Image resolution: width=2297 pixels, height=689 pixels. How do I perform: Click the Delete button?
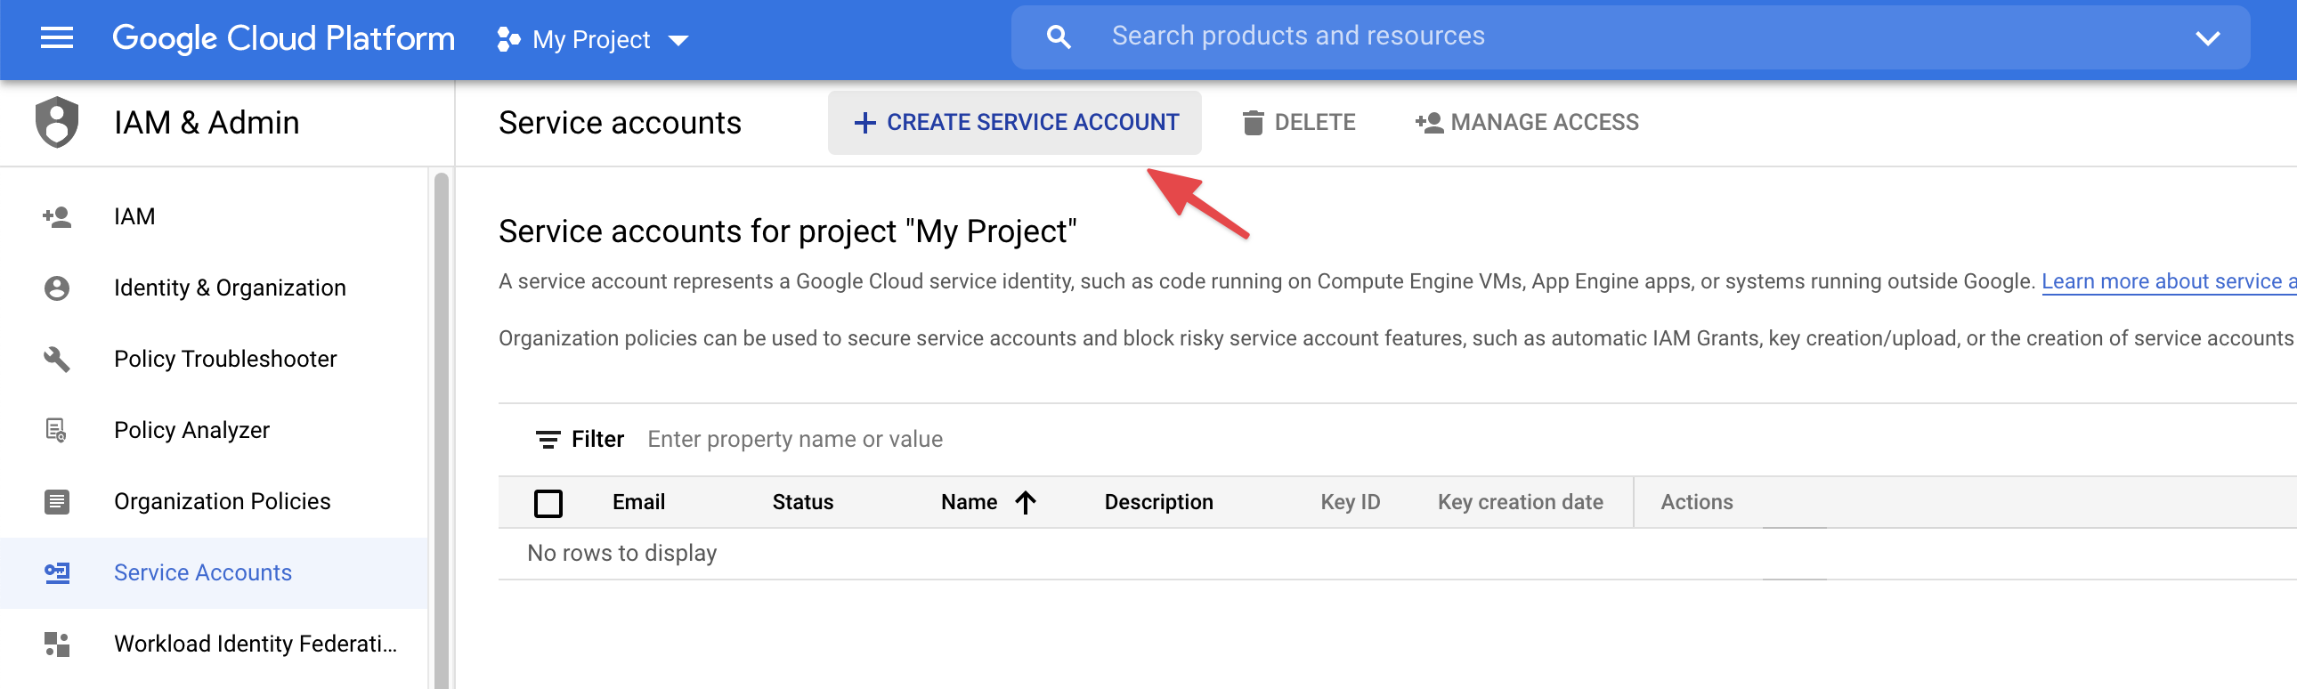point(1299,123)
